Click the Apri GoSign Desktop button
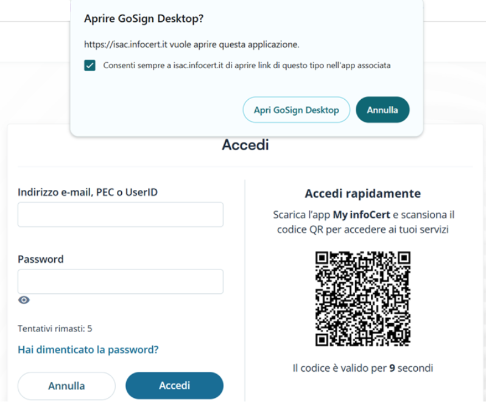Viewport: 486px width, 404px height. click(297, 110)
